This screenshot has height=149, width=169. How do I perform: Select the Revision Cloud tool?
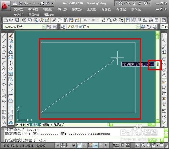pos(4,74)
